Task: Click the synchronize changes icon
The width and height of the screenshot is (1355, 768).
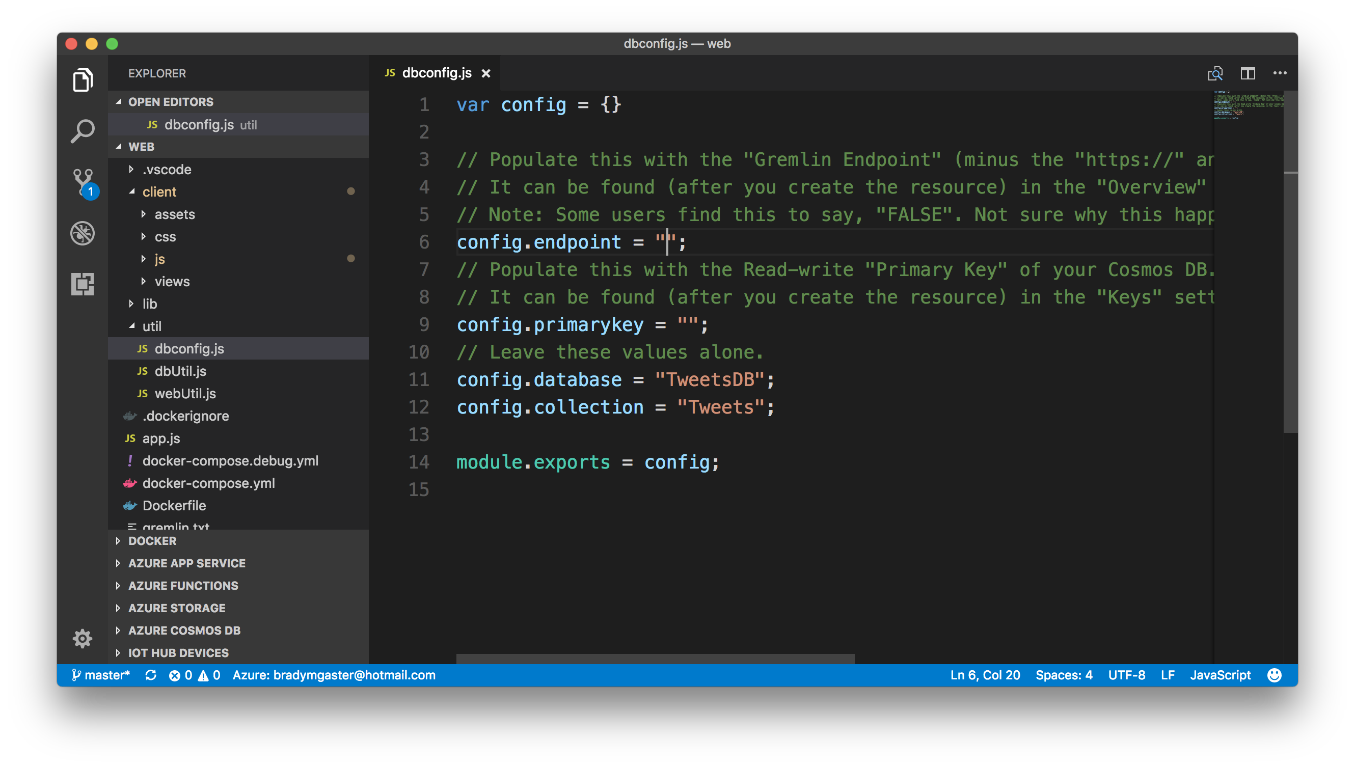Action: coord(151,675)
